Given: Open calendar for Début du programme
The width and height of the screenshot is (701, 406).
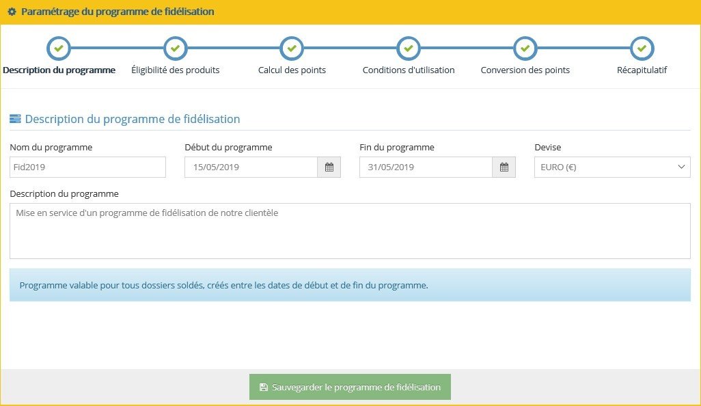Looking at the screenshot, I should click(x=329, y=167).
